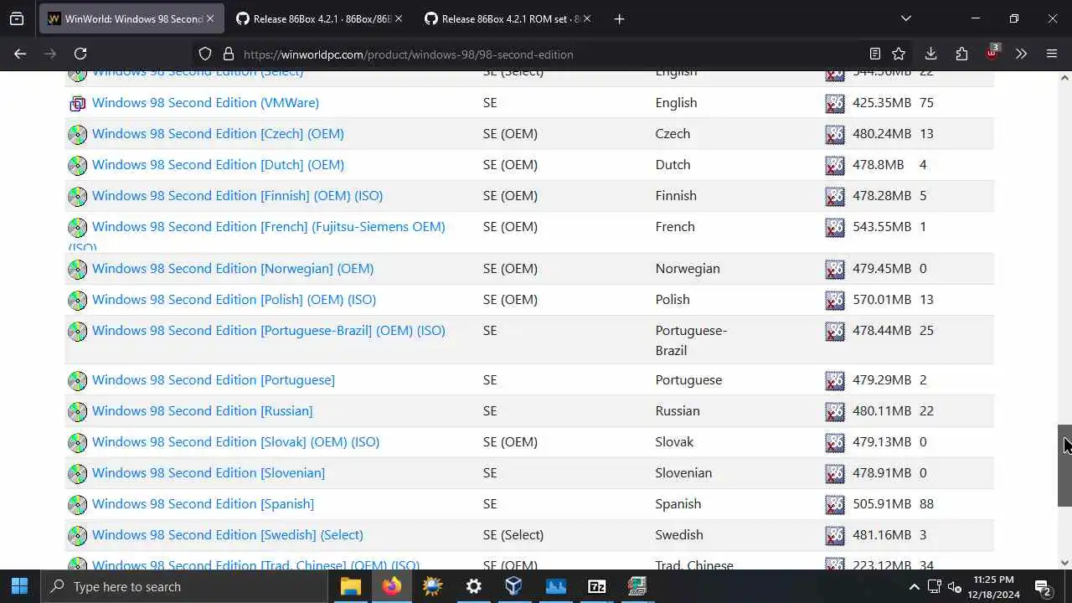Switch to Release 86Box 4.2.1 ROM set tab
This screenshot has width=1072, height=603.
(508, 18)
